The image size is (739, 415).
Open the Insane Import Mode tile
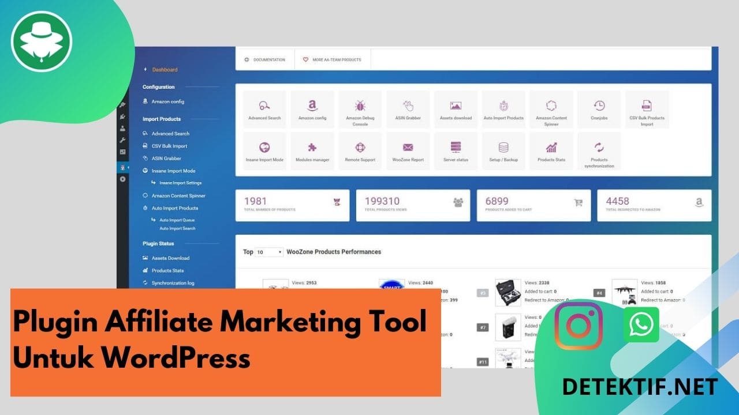(264, 151)
